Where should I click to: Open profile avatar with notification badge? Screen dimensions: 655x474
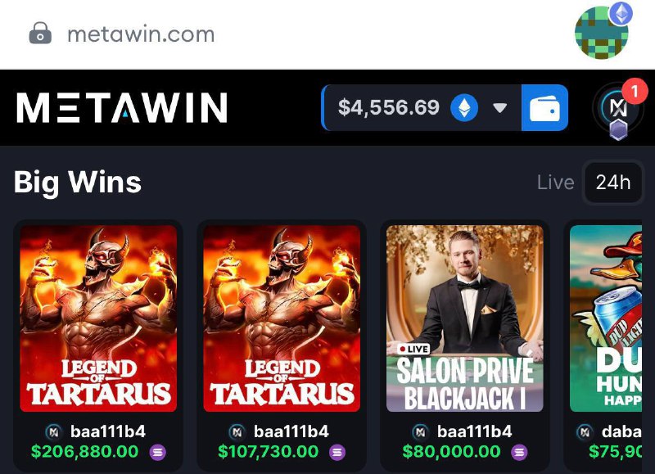pos(618,109)
